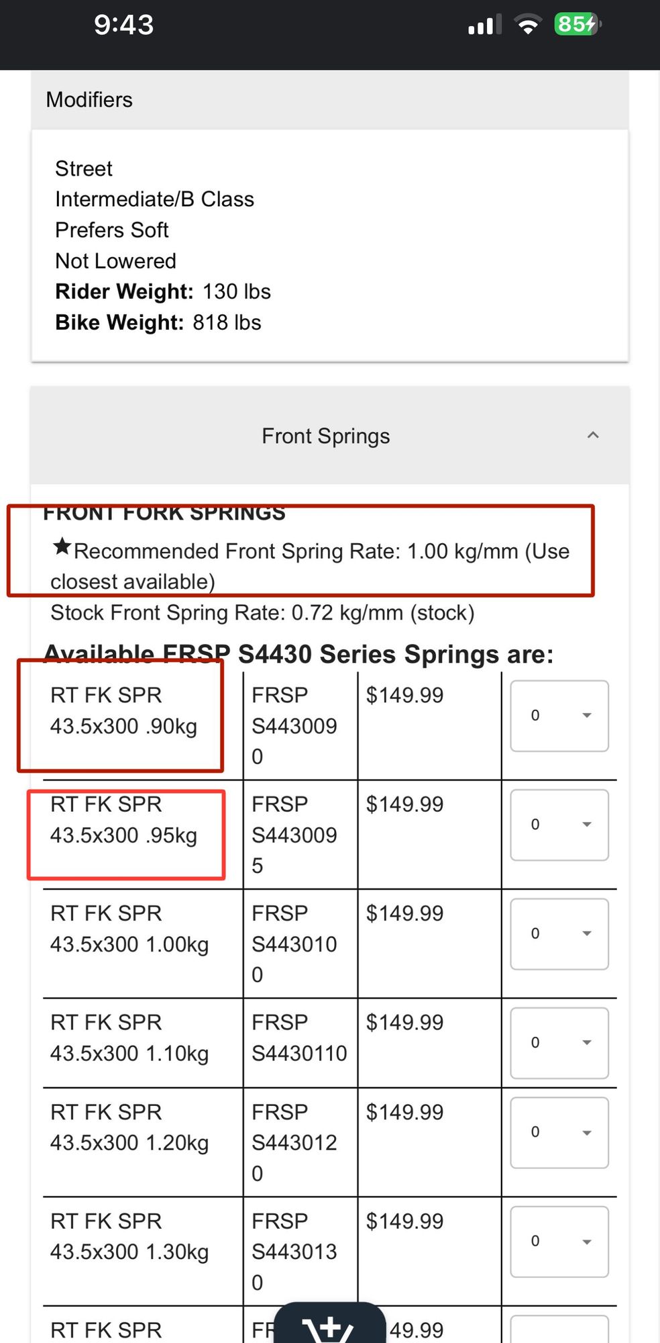
Task: Click the recommended spring rate star icon
Action: click(62, 547)
